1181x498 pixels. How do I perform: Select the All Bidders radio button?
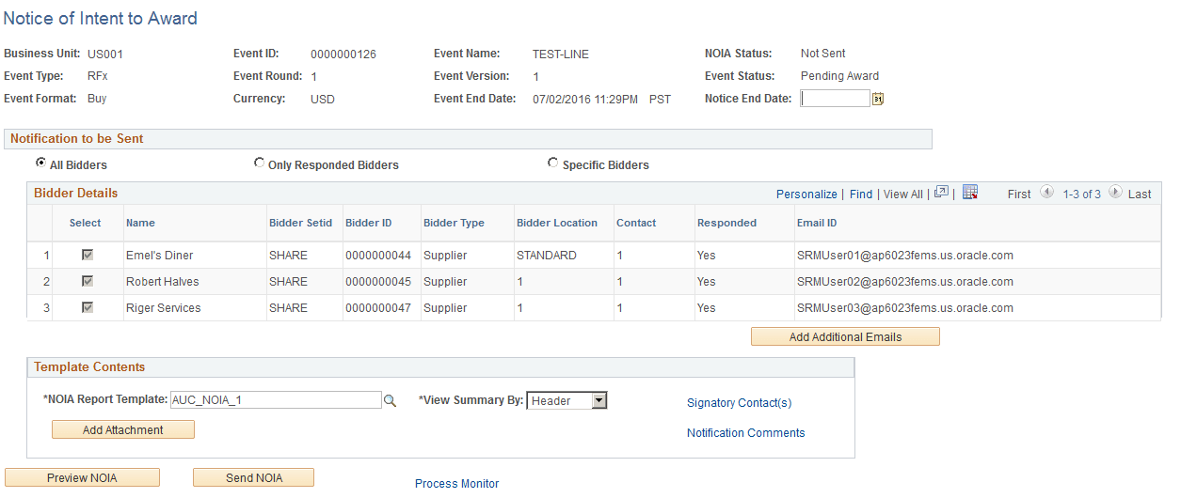click(x=41, y=163)
